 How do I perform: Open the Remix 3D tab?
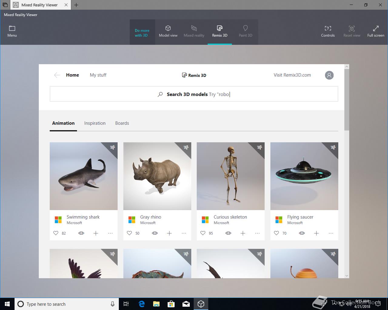pos(220,31)
